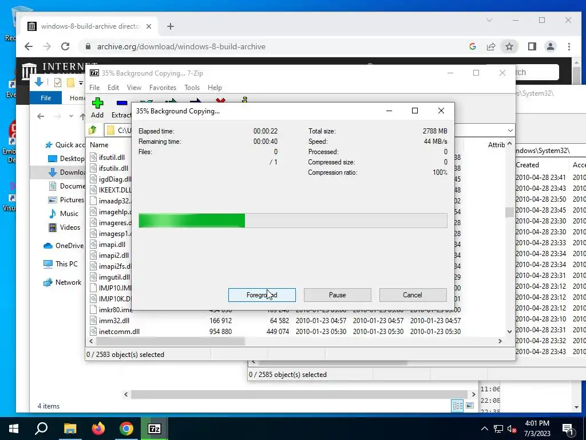The height and width of the screenshot is (440, 586).
Task: Click the 7-Zip horizontal scrollbar thumb
Action: coord(171,341)
